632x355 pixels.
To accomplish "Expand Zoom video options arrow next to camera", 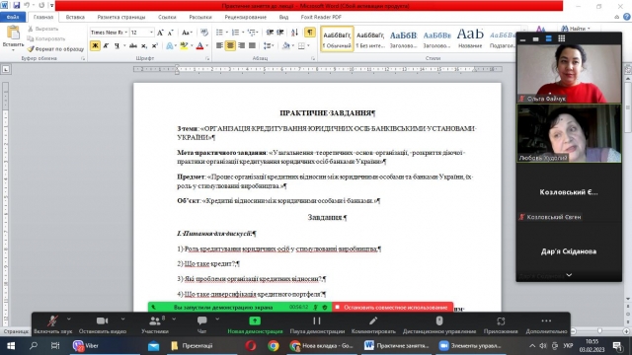I will coord(122,319).
